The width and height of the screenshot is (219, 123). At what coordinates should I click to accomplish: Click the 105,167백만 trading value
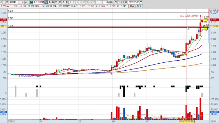[x=64, y=6]
